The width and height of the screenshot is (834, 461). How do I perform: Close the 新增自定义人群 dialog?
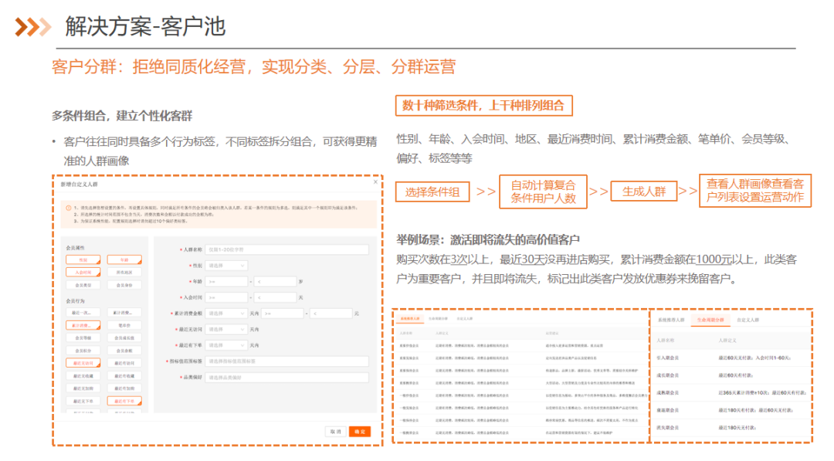click(375, 183)
